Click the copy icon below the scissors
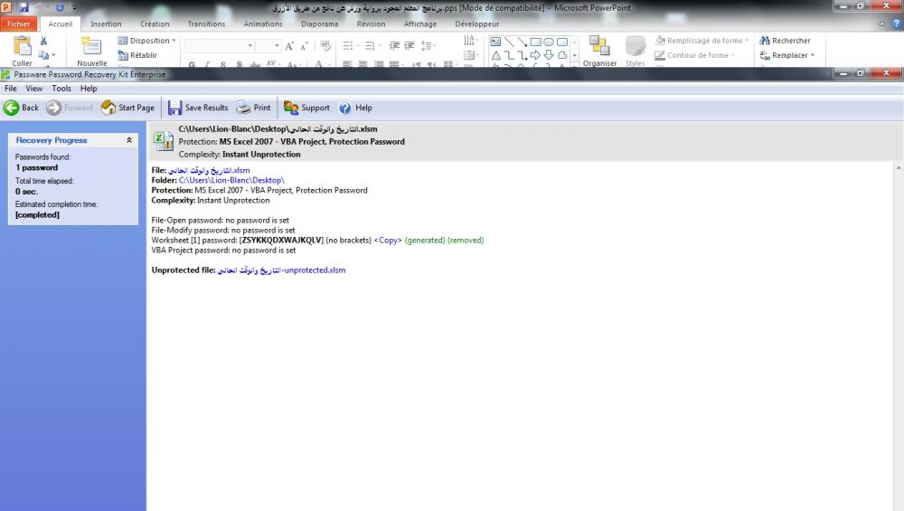The height and width of the screenshot is (511, 904). [x=43, y=55]
